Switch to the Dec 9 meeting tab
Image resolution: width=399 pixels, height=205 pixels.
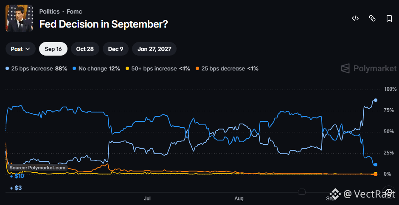coord(115,49)
